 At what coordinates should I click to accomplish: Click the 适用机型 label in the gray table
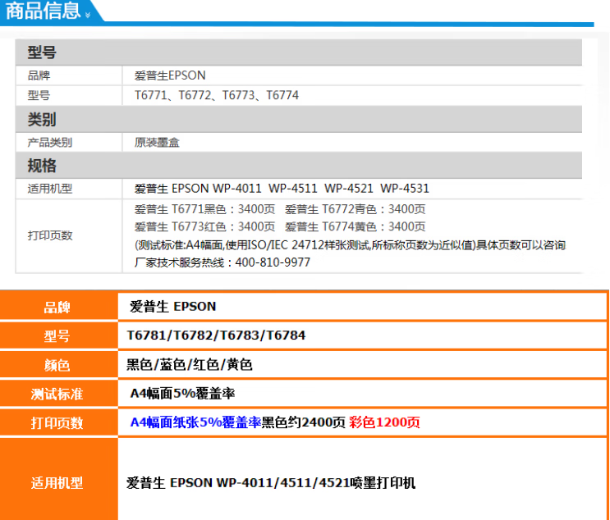pyautogui.click(x=50, y=189)
